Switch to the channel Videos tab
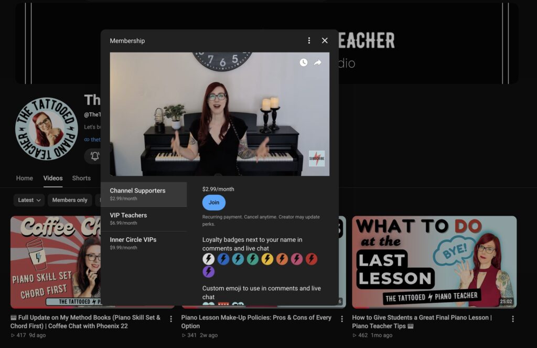Viewport: 537px width, 348px height. [x=53, y=178]
